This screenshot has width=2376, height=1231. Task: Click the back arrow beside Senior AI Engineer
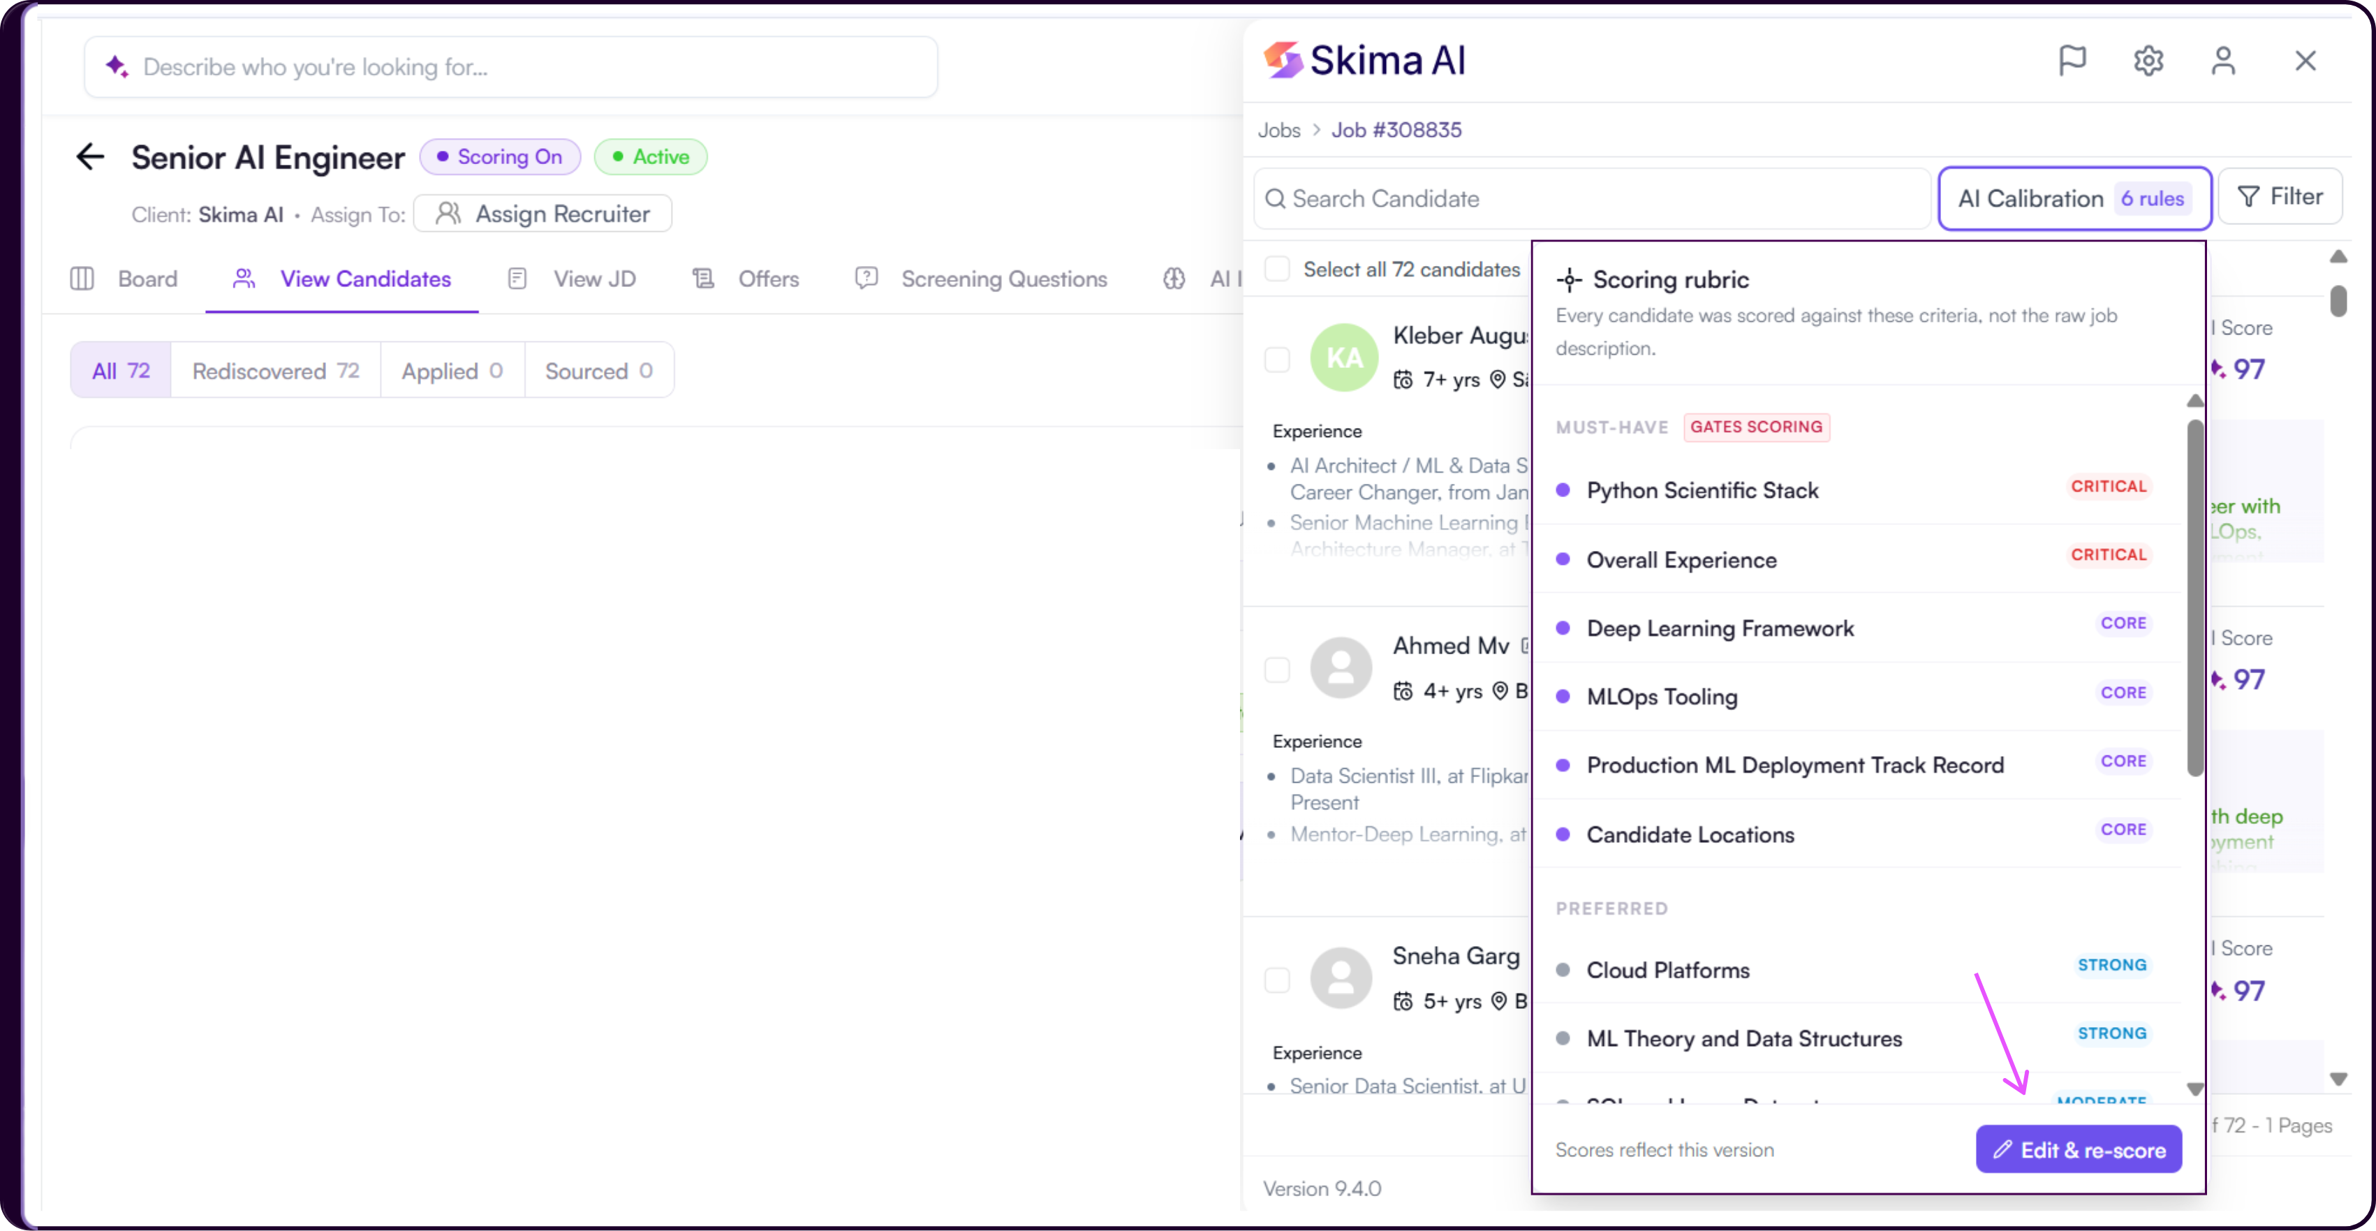coord(90,157)
